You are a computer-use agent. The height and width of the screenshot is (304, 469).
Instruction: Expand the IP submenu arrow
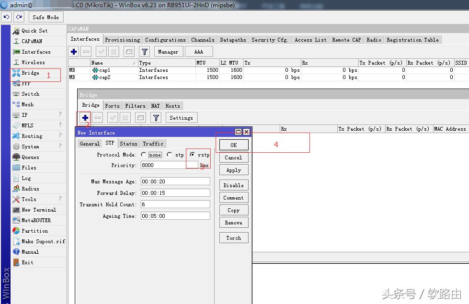pos(61,114)
